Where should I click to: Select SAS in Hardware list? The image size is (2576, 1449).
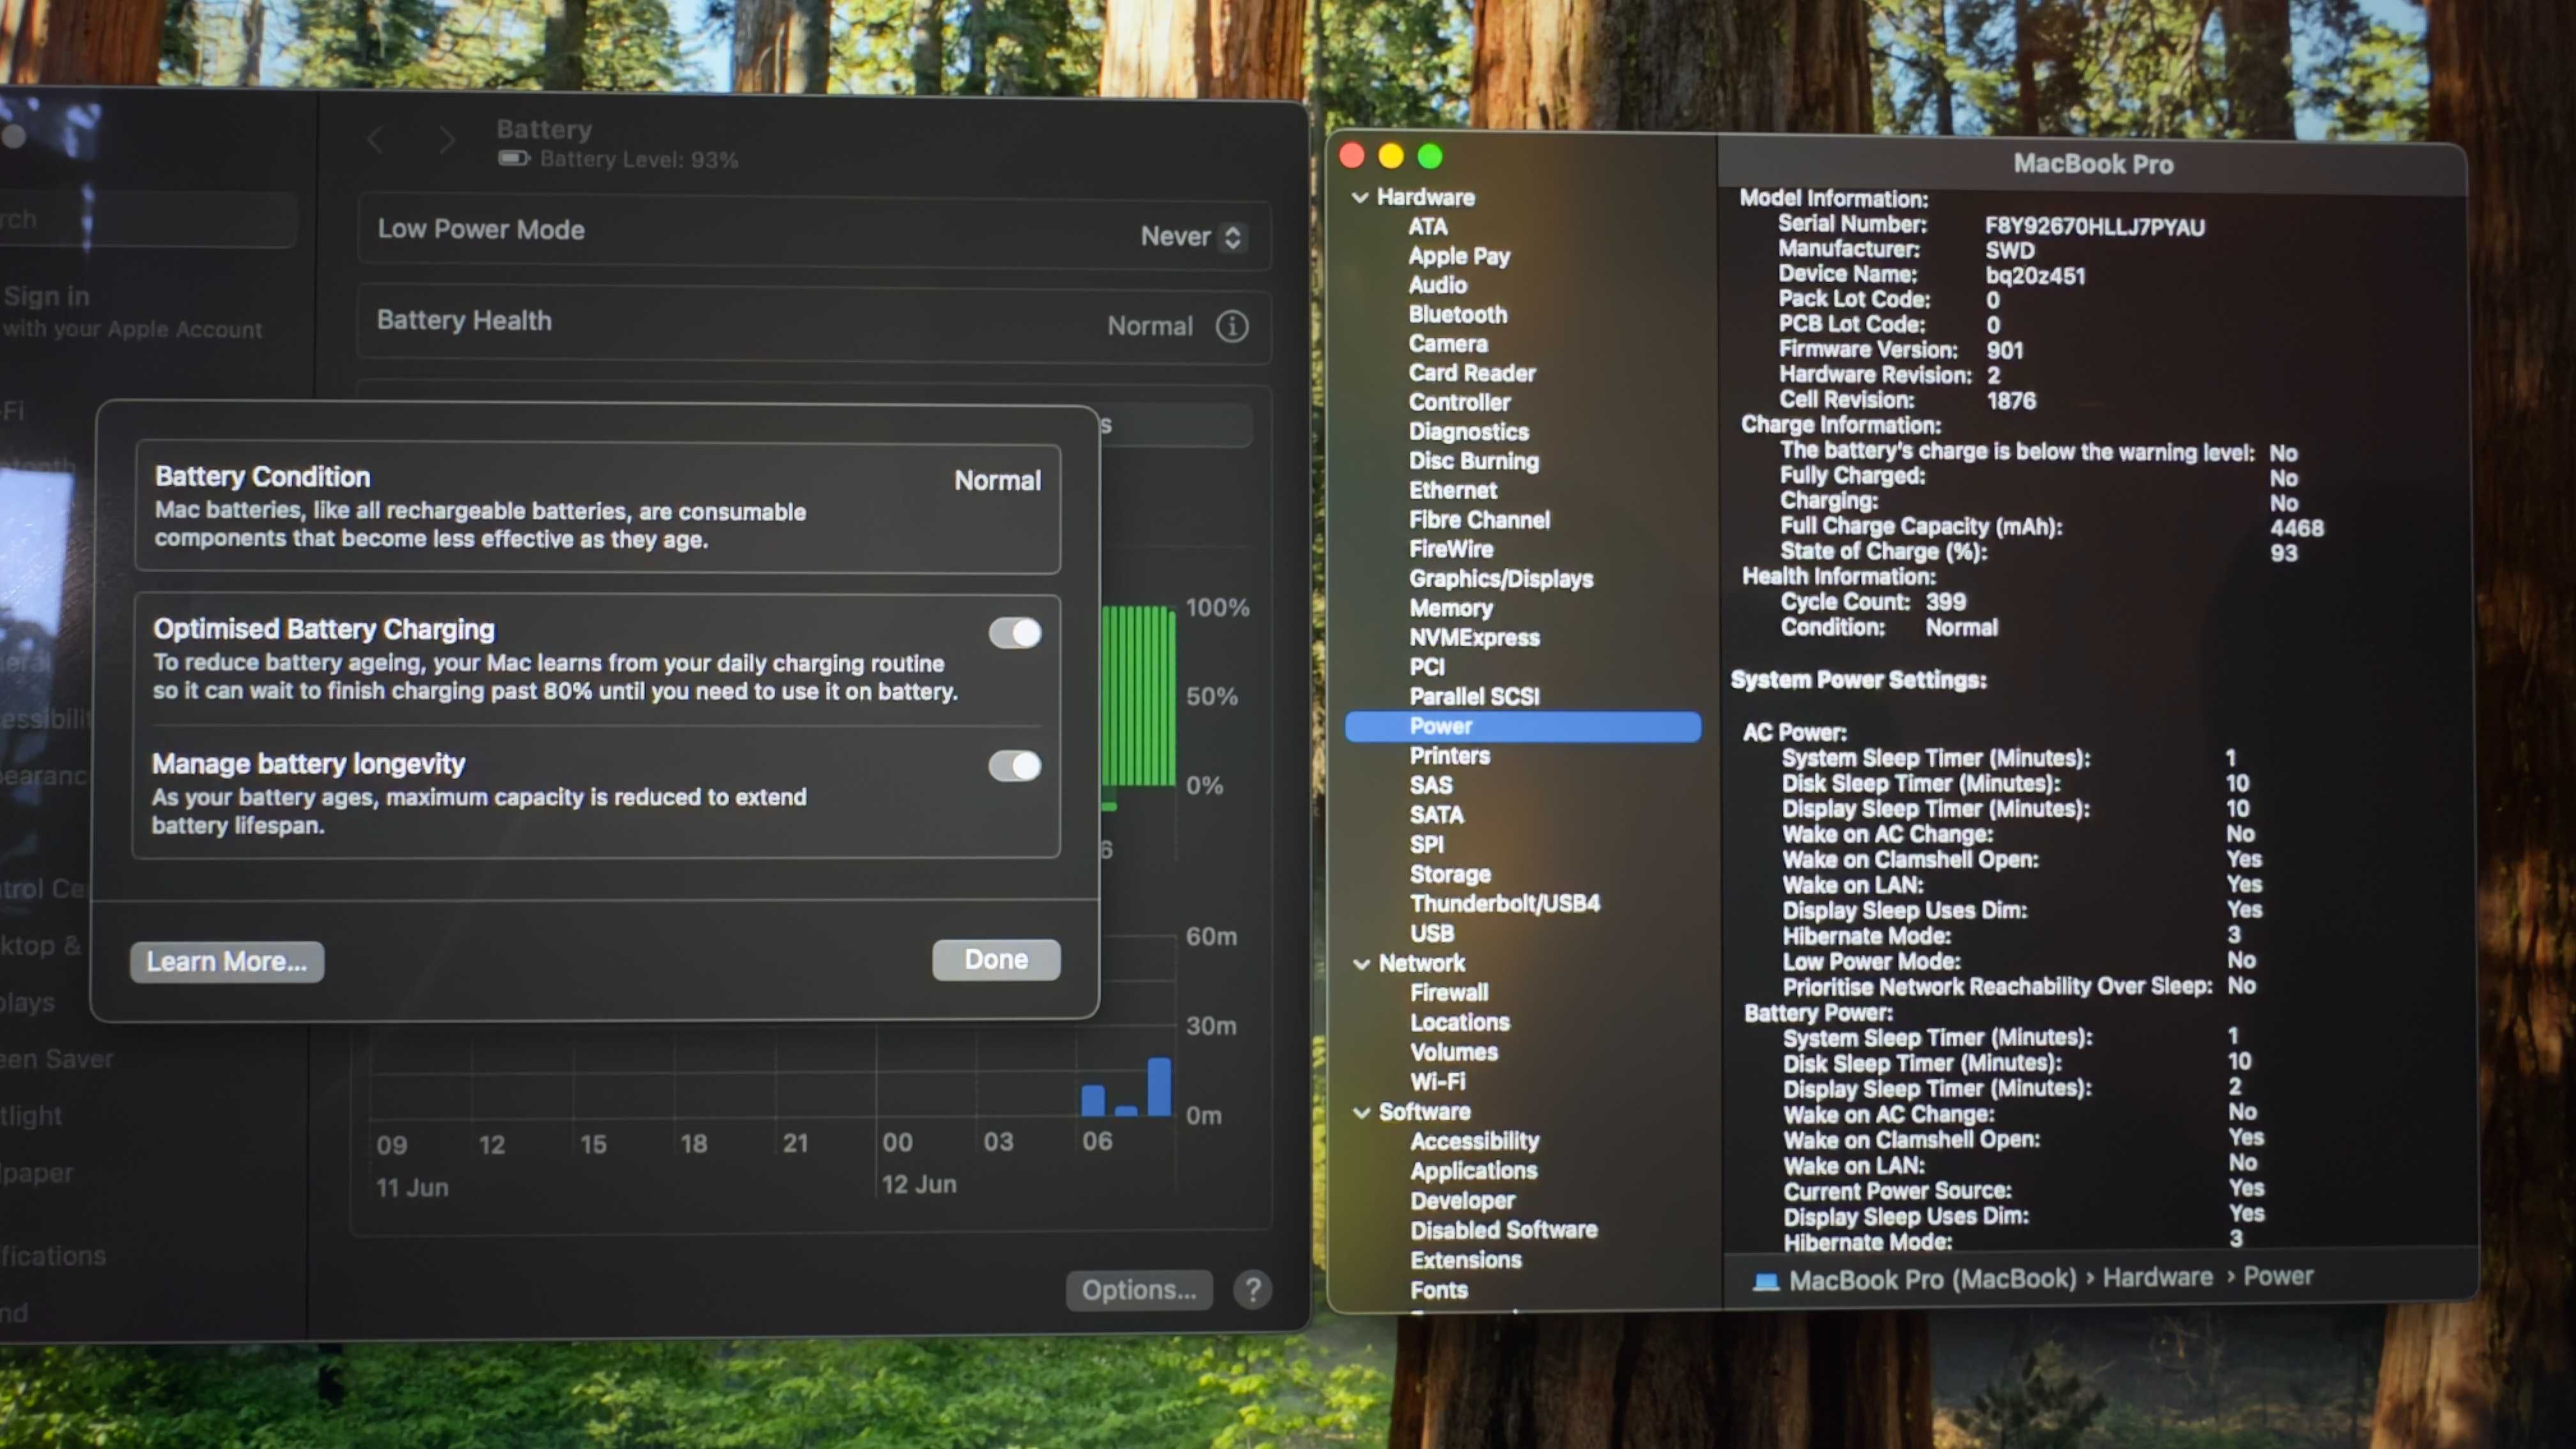pos(1431,785)
